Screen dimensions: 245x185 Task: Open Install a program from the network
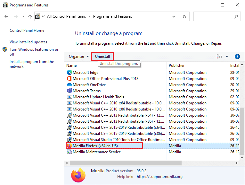(32, 64)
